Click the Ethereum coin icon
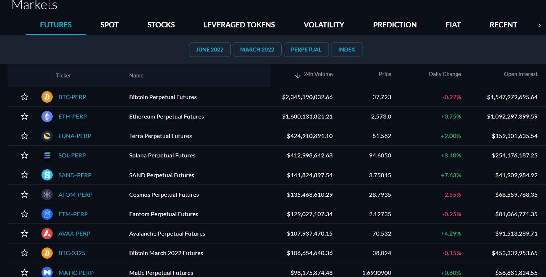This screenshot has height=277, width=546. (47, 116)
